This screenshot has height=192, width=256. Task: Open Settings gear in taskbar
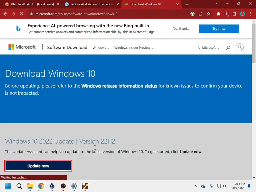pos(74,186)
